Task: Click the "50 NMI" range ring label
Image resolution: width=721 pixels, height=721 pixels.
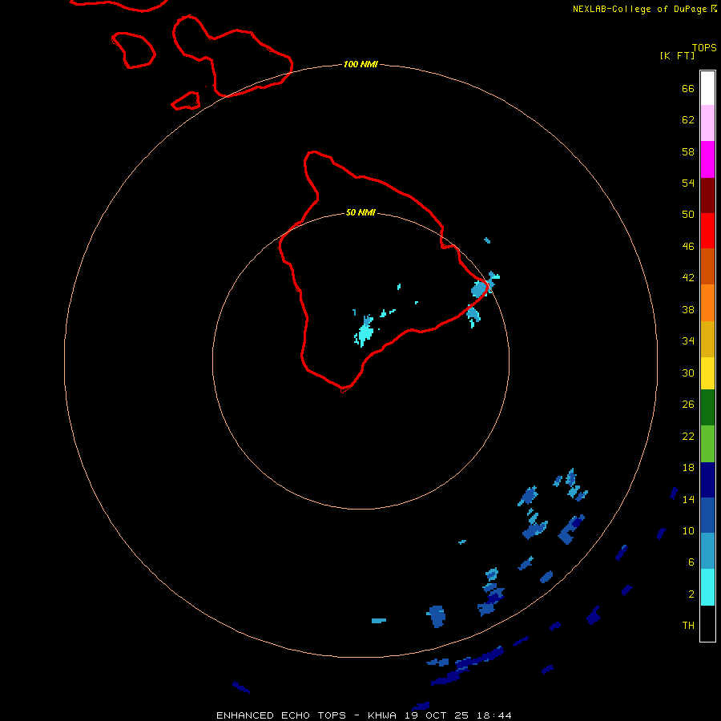Action: tap(360, 212)
